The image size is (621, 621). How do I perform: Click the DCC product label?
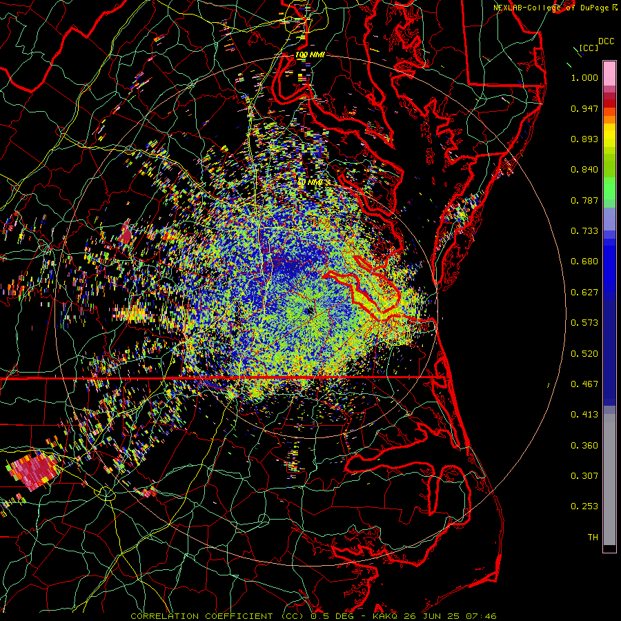(x=606, y=41)
